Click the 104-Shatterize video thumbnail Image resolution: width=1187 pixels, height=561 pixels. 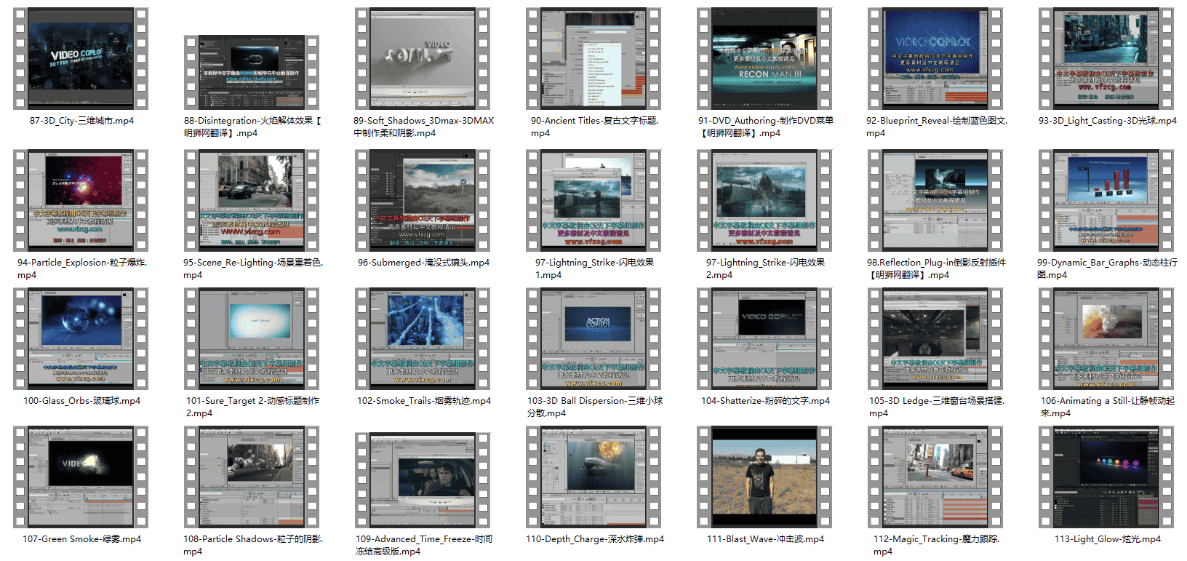764,338
